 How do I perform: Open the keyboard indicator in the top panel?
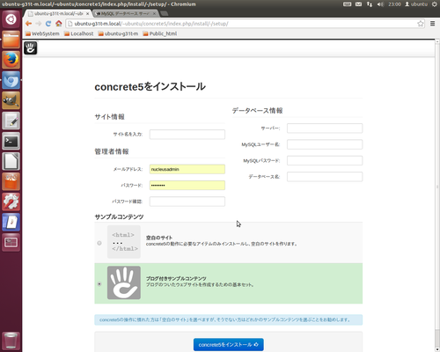click(x=348, y=4)
